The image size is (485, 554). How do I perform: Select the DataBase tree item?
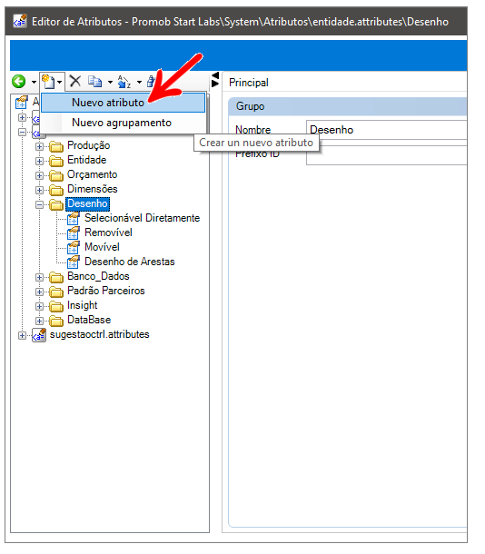89,320
